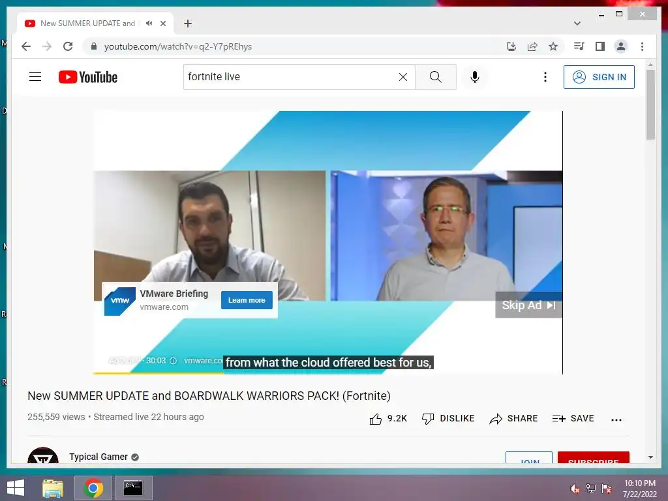Viewport: 668px width, 501px height.
Task: Click the muted volume tray icon
Action: (x=575, y=489)
